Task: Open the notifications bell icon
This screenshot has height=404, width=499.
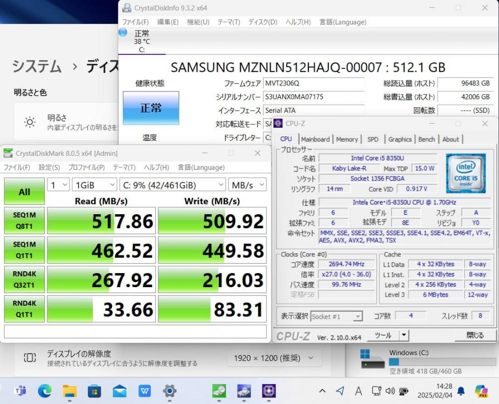Action: 461,391
